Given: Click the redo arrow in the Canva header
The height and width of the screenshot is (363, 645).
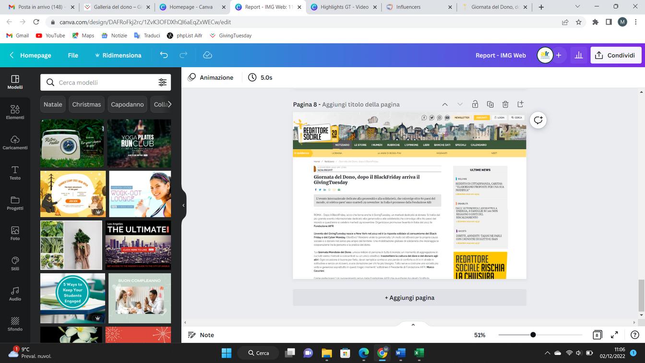Looking at the screenshot, I should [x=183, y=55].
